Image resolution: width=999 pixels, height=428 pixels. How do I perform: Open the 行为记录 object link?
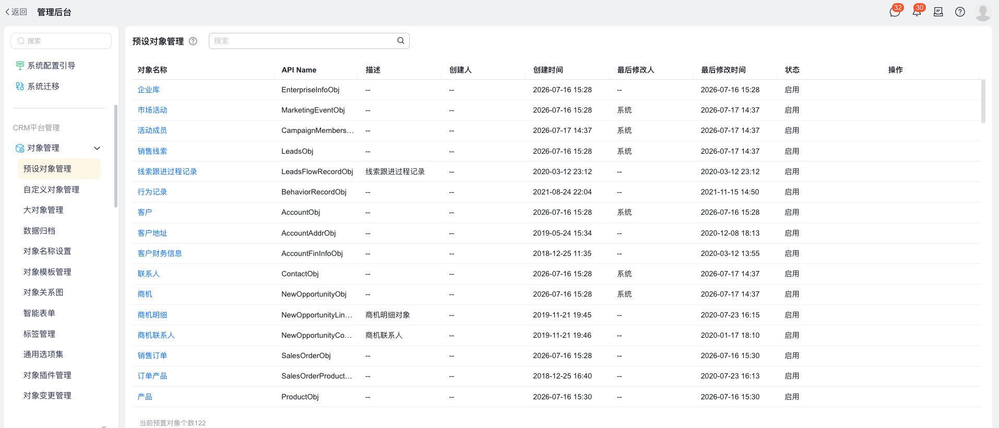(x=152, y=192)
